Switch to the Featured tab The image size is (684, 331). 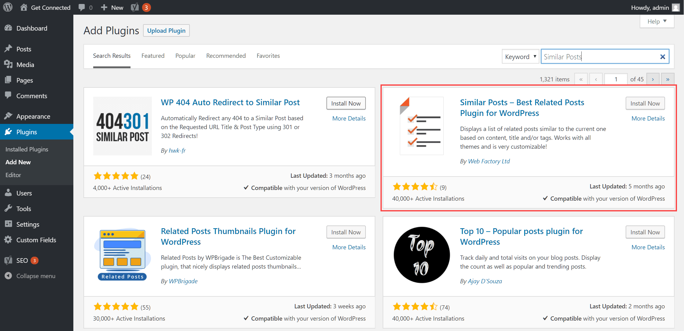[153, 56]
